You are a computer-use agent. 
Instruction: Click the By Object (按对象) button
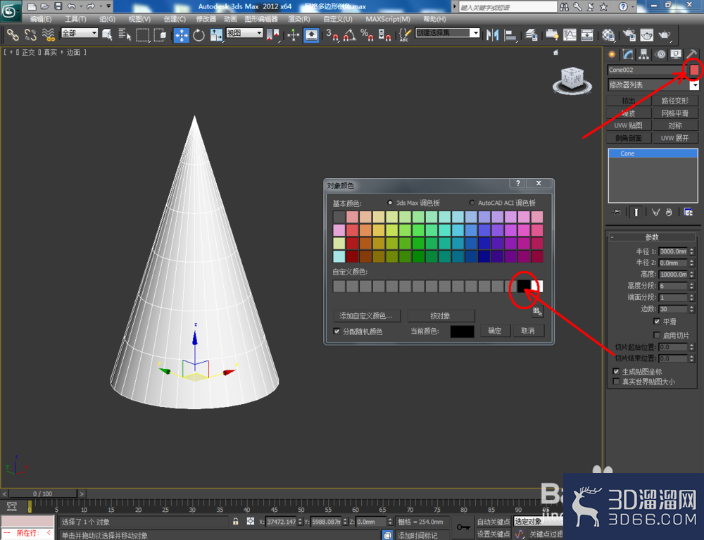pos(441,315)
